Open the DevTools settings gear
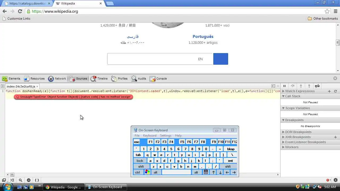The height and width of the screenshot is (191, 340). pos(335,180)
